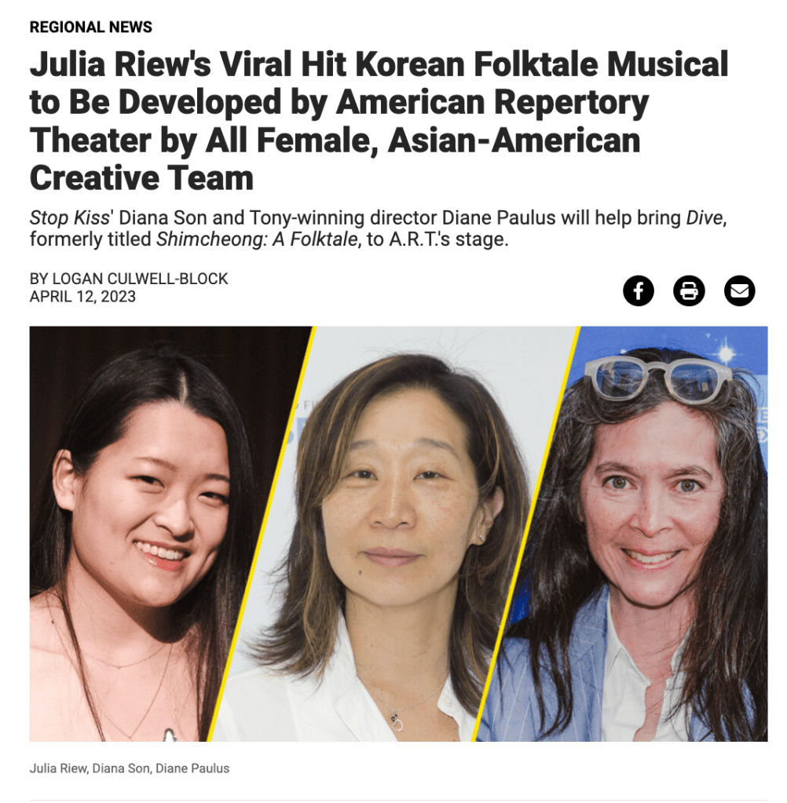Image resolution: width=787 pixels, height=803 pixels.
Task: Click "American Repertory" in the headline
Action: (x=492, y=102)
